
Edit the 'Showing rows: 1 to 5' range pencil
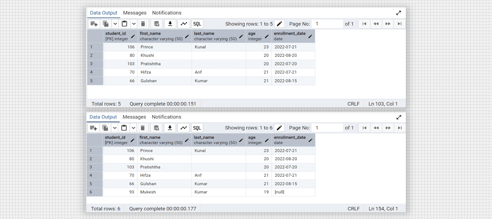[x=279, y=24]
